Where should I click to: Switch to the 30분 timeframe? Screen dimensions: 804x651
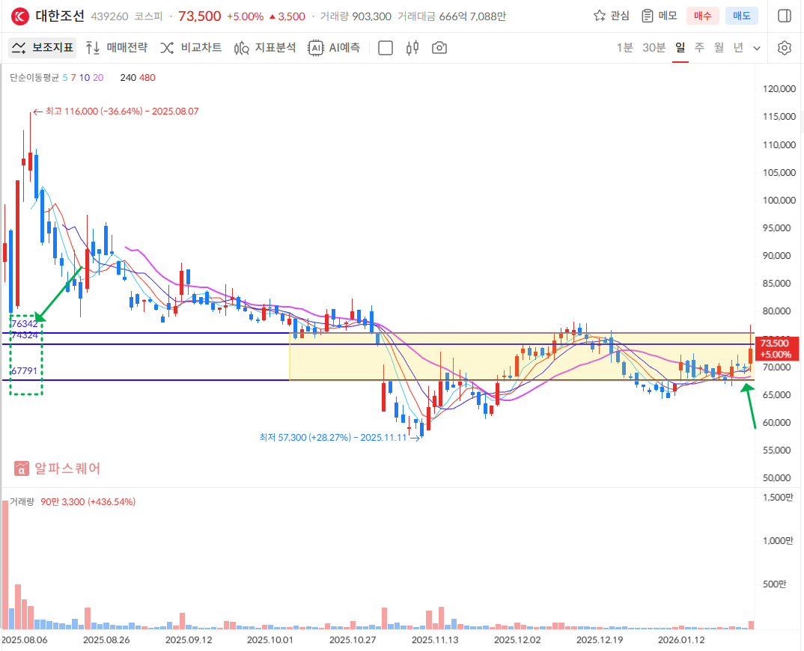654,48
